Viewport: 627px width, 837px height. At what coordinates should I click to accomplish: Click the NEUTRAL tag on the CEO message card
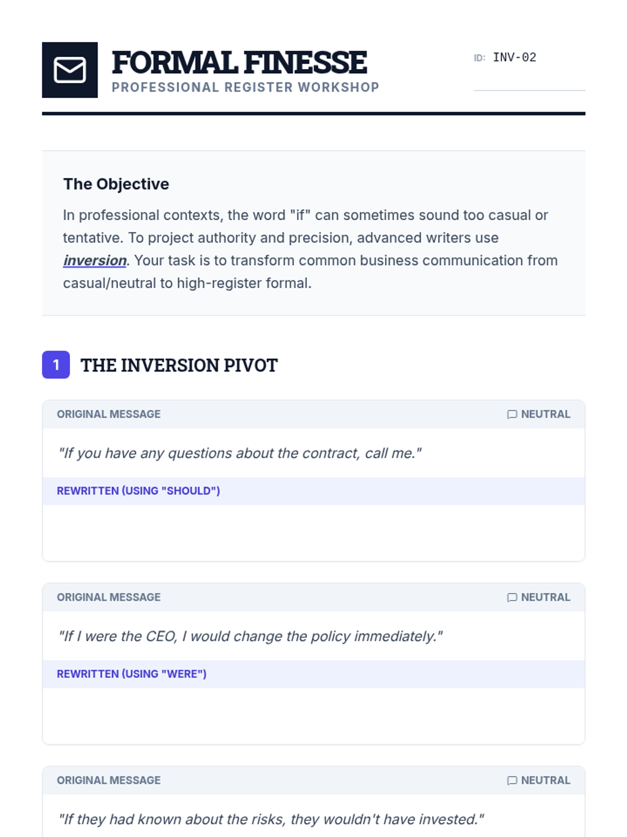(545, 597)
